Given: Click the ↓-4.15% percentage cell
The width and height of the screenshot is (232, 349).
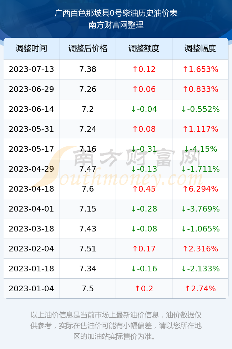Looking at the screenshot, I should pos(200,149).
